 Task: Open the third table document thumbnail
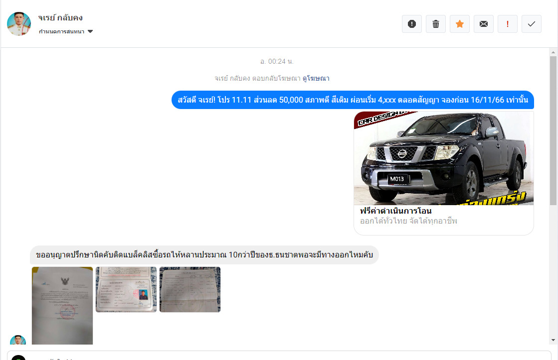[189, 289]
